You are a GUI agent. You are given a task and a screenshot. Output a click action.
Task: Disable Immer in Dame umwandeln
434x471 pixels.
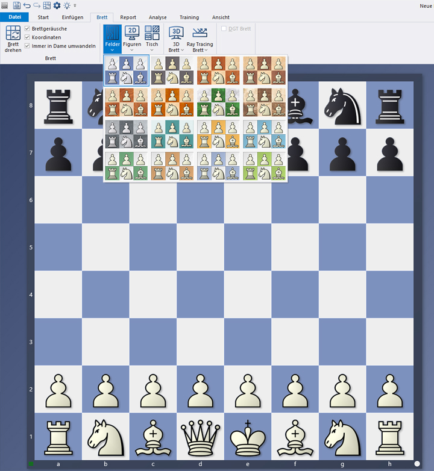pyautogui.click(x=27, y=46)
